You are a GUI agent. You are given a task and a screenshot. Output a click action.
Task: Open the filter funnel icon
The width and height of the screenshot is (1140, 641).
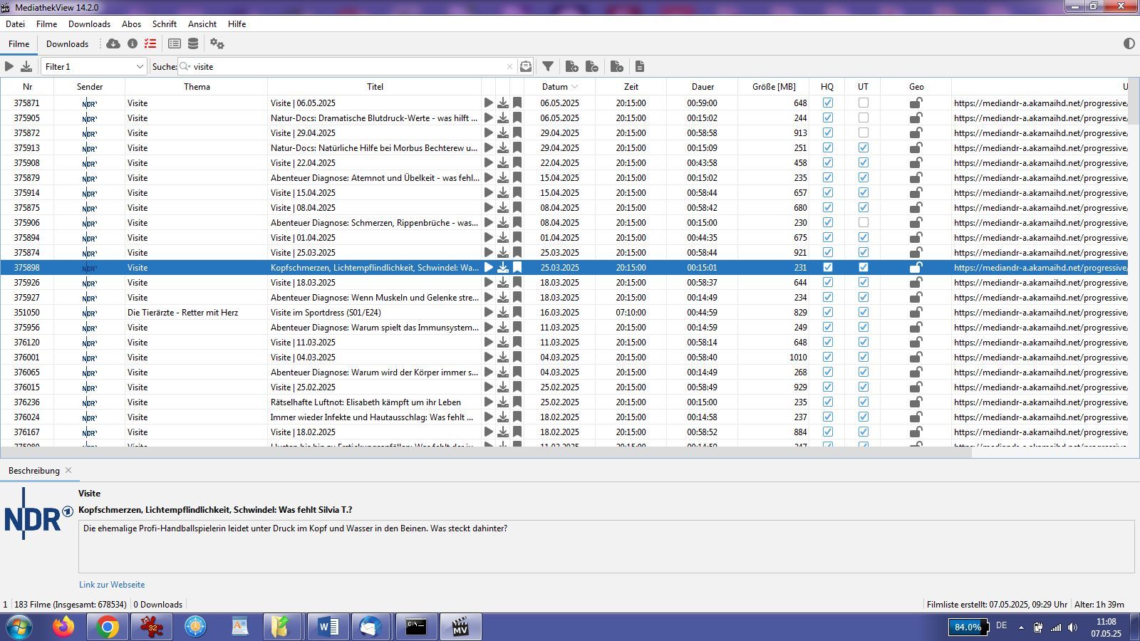pyautogui.click(x=548, y=66)
